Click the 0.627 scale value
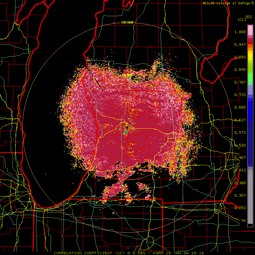 point(240,120)
